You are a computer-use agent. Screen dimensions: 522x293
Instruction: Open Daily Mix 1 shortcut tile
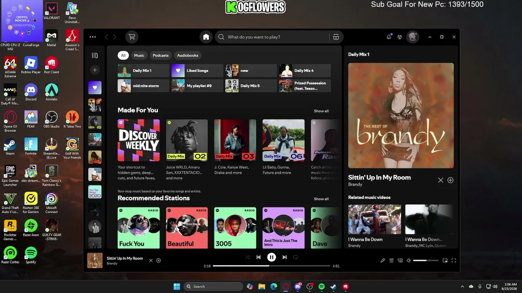[144, 70]
